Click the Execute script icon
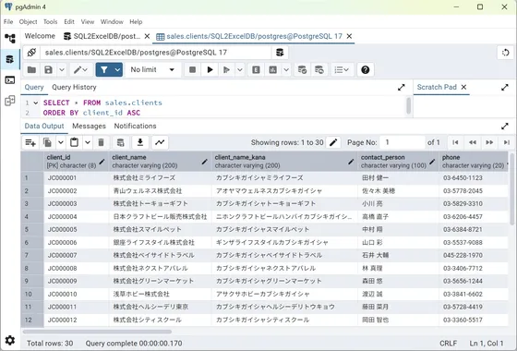Screen dimensions: 517x351 (226, 69)
